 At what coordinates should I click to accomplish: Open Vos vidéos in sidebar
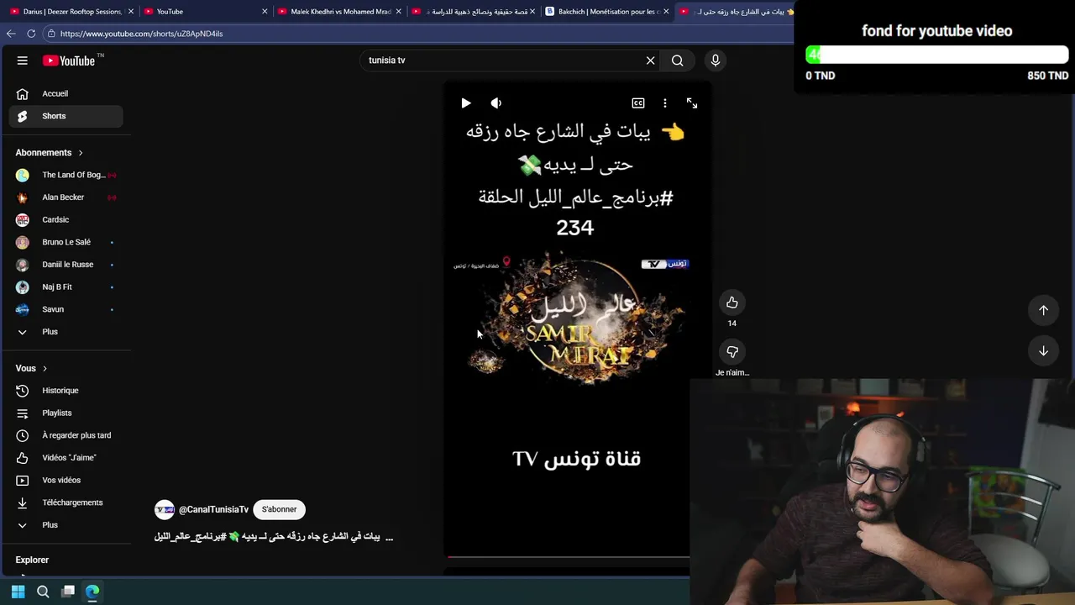pos(66,480)
